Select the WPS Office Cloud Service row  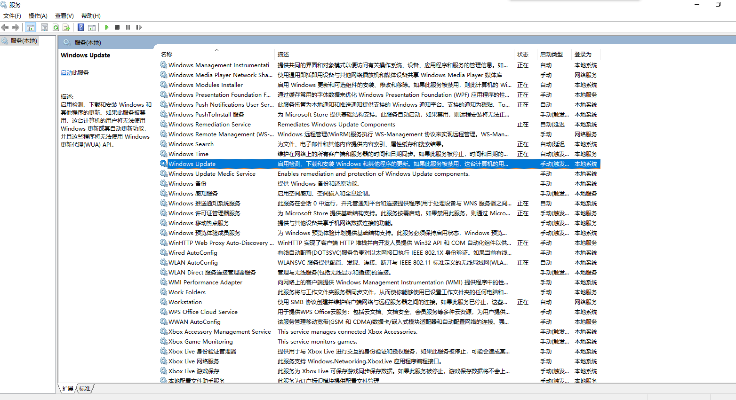point(380,312)
